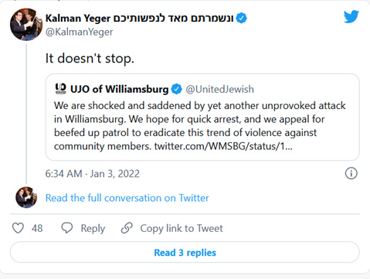Click the Reply text label

point(93,228)
